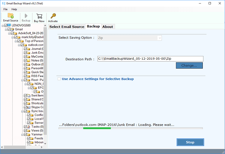
Task: Click the Notes folder icon
Action: click(28, 61)
